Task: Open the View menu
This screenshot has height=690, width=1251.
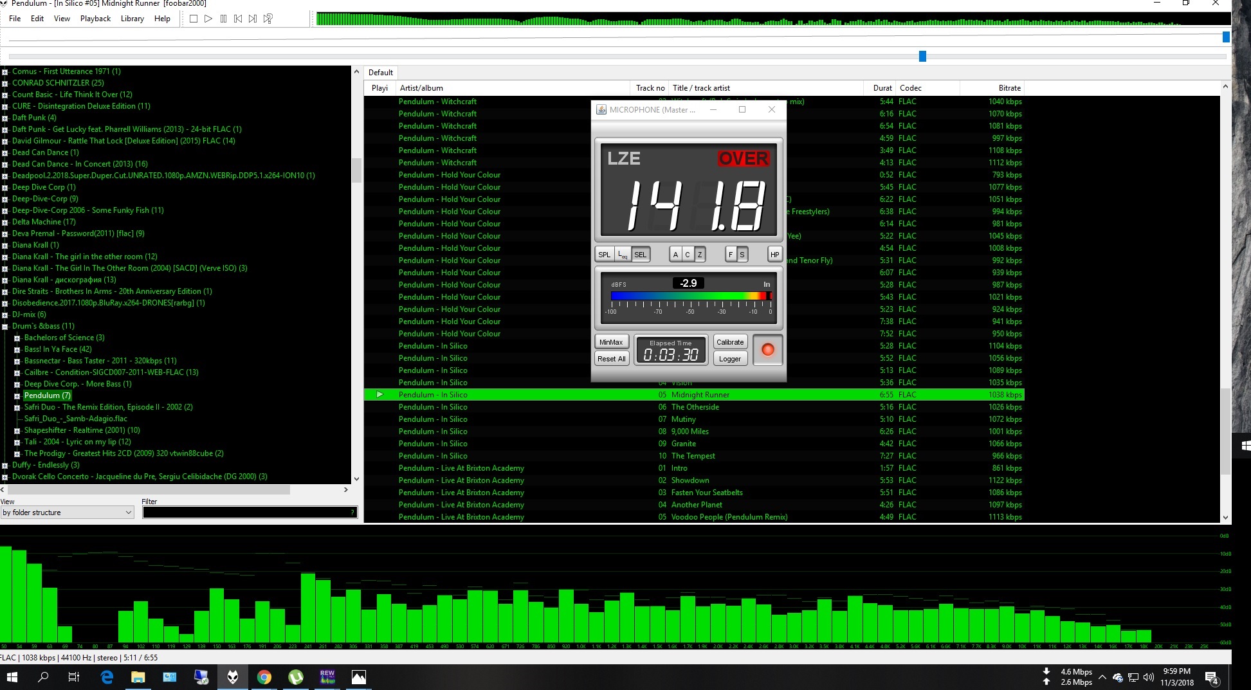Action: point(62,19)
